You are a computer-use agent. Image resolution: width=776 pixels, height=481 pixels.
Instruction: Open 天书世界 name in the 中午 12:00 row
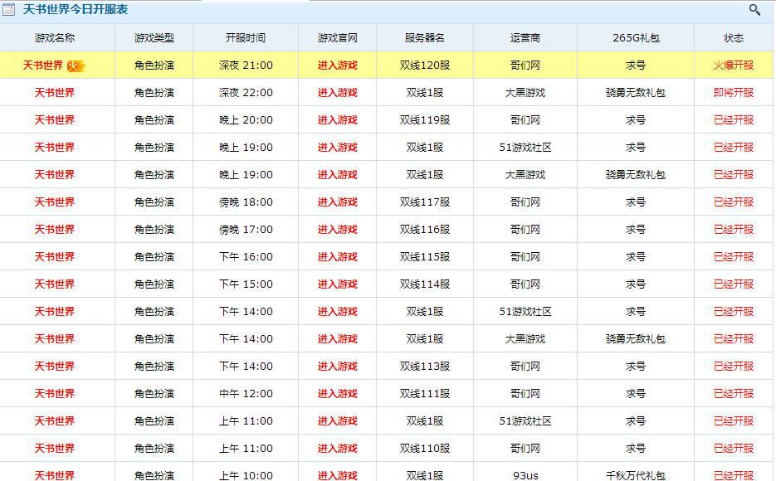(x=55, y=393)
